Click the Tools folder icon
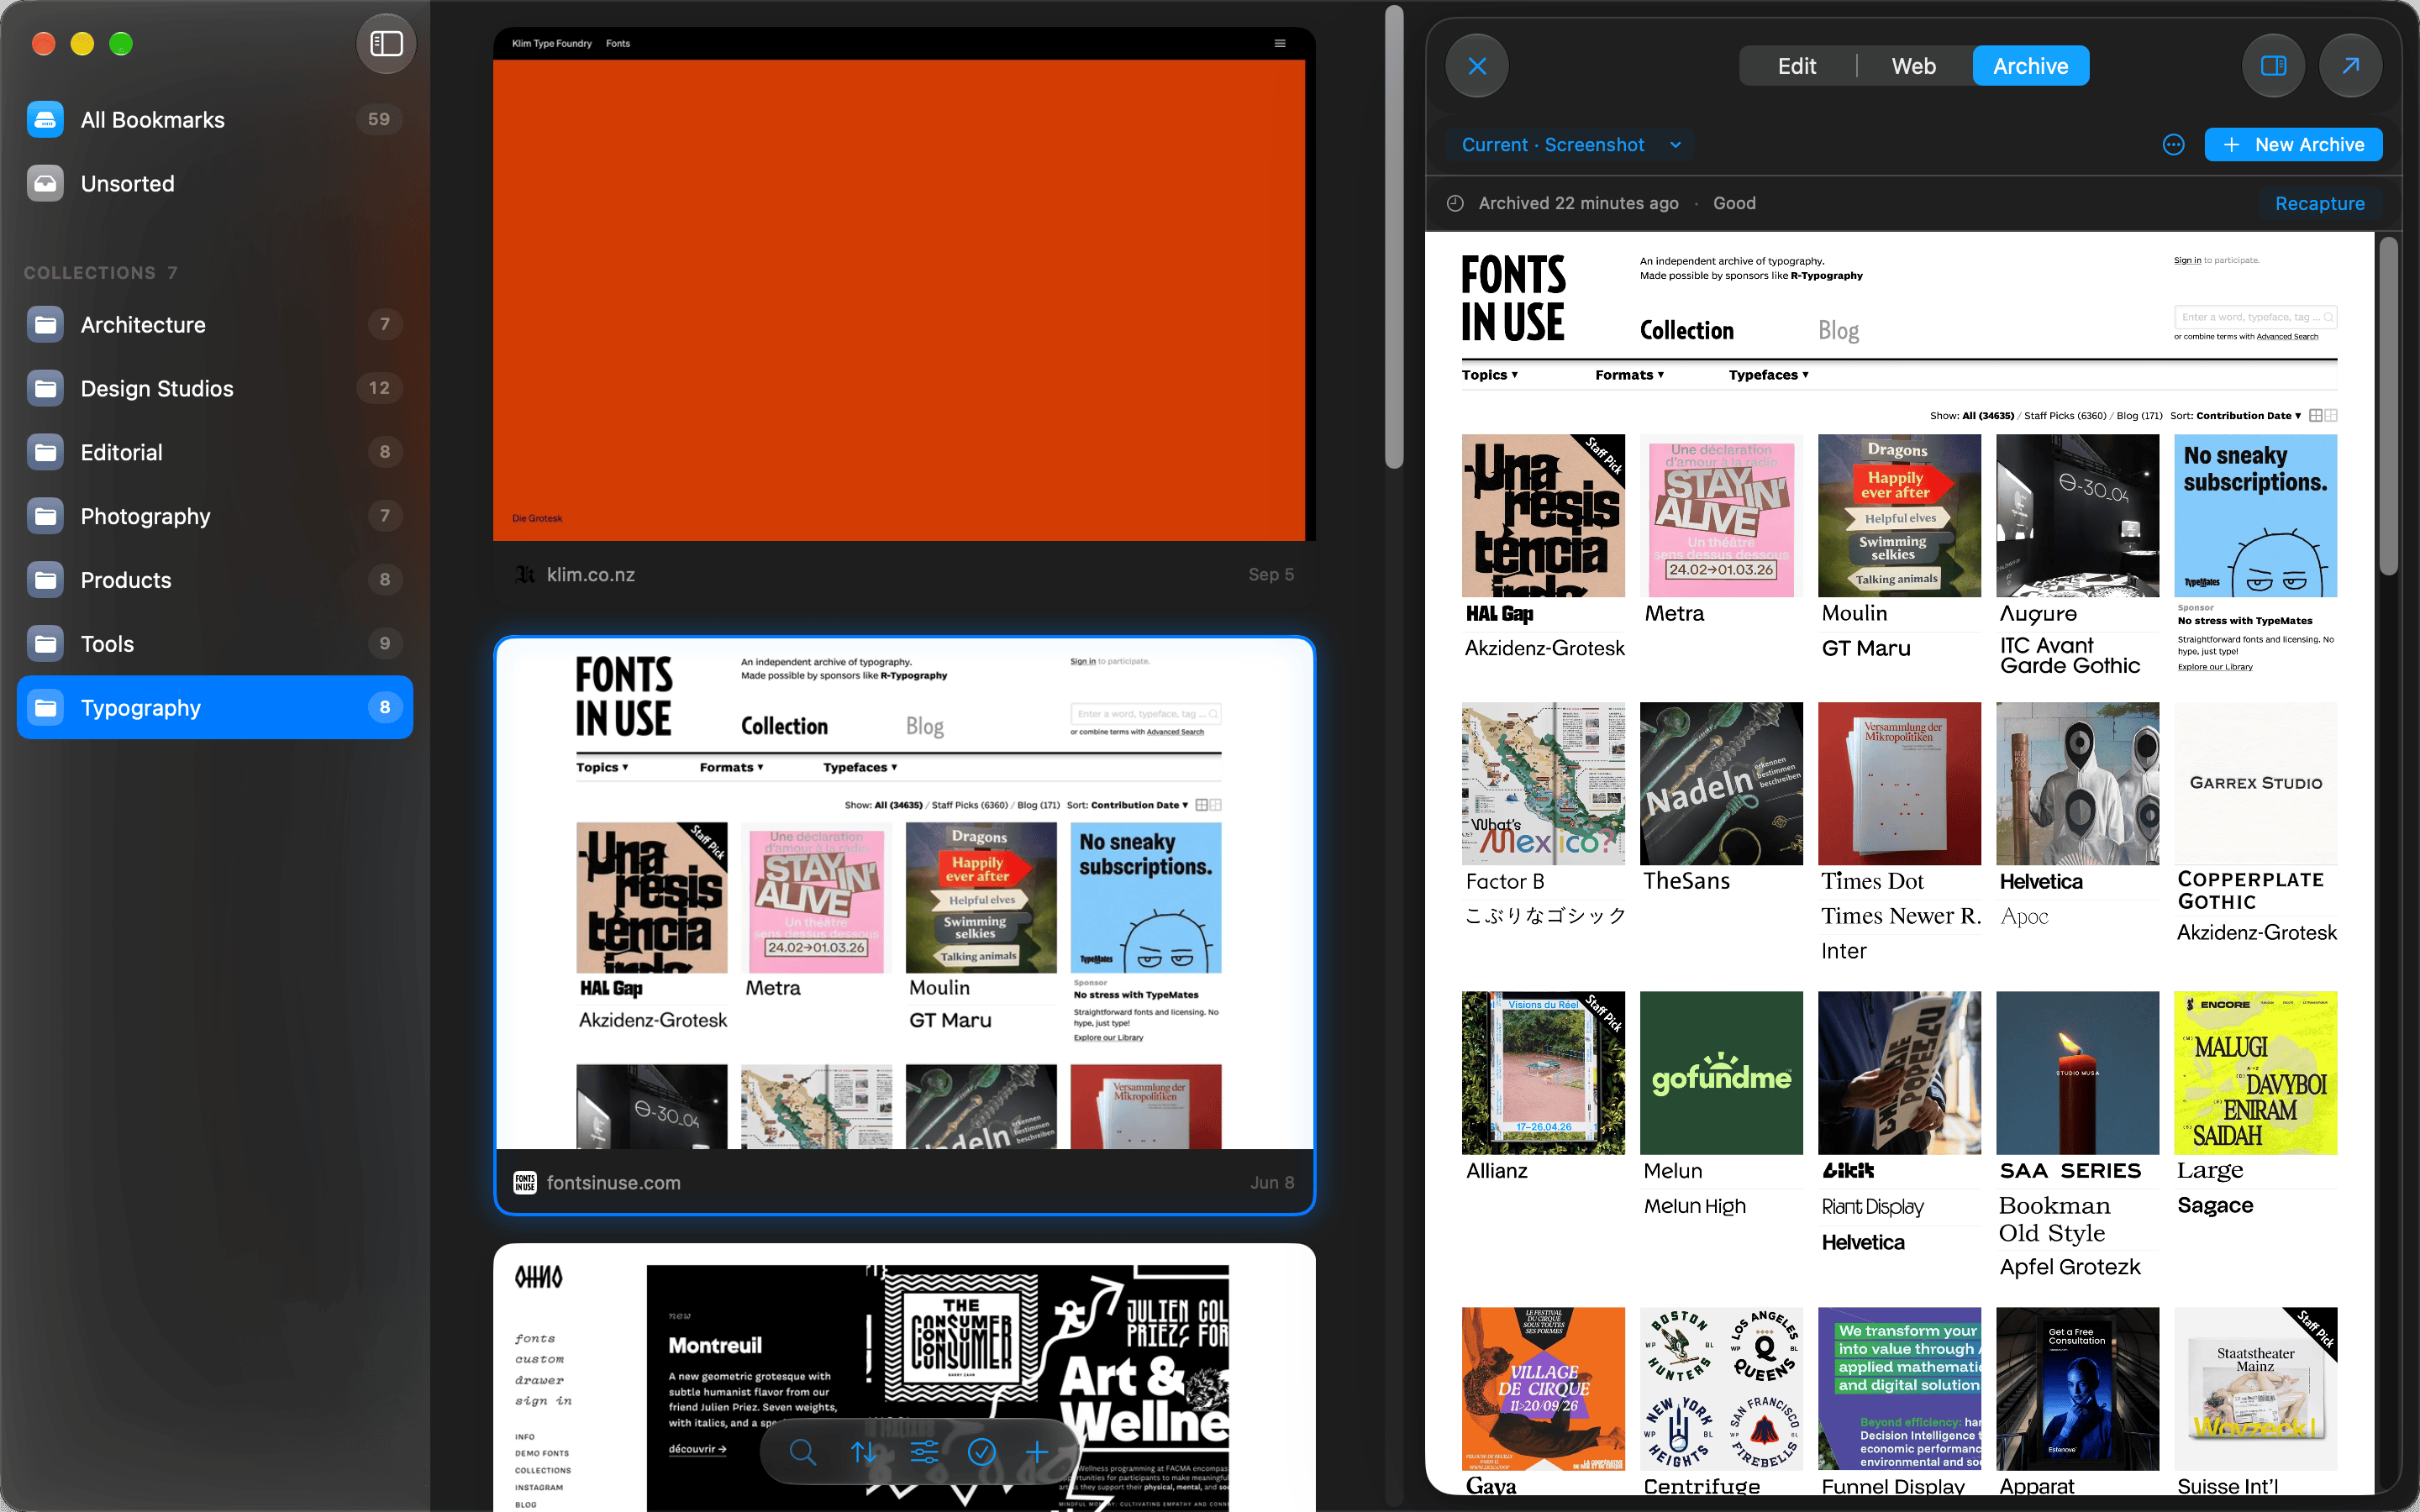This screenshot has height=1512, width=2420. [x=45, y=644]
